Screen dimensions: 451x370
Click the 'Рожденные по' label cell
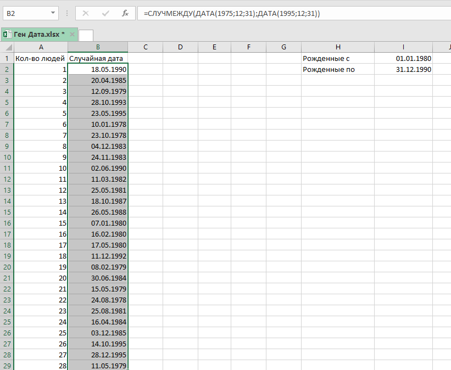click(338, 69)
